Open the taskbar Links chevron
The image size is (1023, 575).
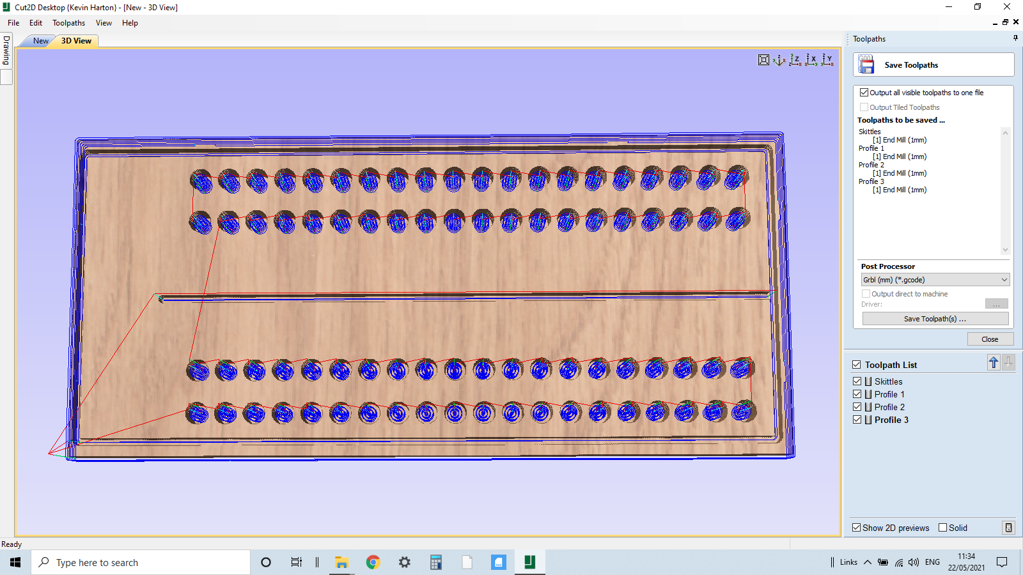[867, 562]
